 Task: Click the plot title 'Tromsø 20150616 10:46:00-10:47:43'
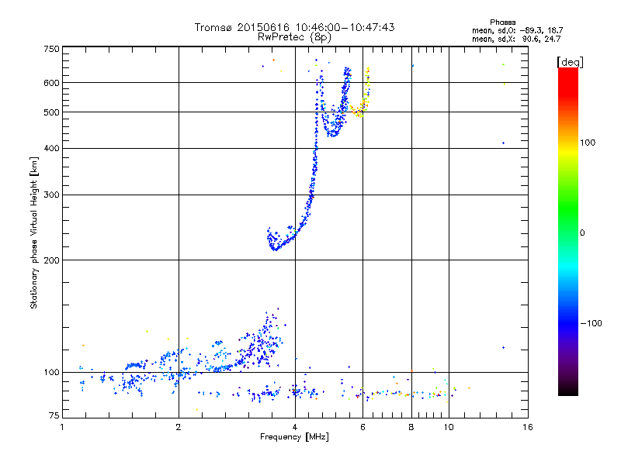[x=294, y=27]
